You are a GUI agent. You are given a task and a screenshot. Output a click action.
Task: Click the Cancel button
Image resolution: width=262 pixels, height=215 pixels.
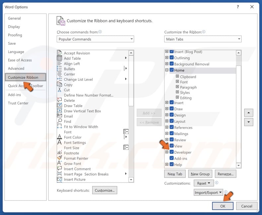pyautogui.click(x=246, y=206)
